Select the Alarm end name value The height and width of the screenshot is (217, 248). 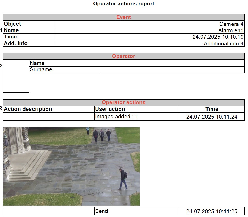click(x=231, y=30)
